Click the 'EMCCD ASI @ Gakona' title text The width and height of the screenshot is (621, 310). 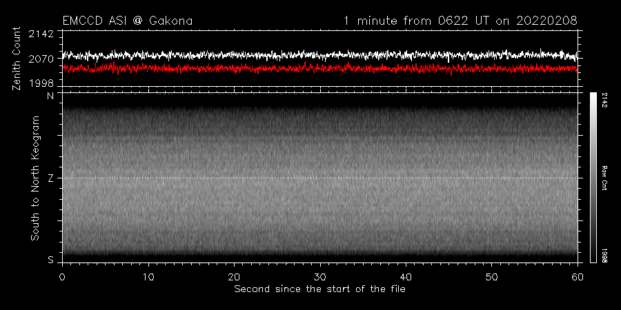coord(128,21)
